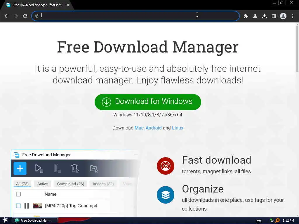
Task: Select the Free Download Manager browser tab
Action: pyautogui.click(x=37, y=5)
